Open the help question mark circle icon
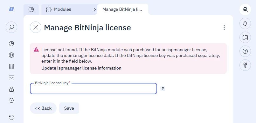The height and width of the screenshot is (123, 256). click(x=245, y=51)
